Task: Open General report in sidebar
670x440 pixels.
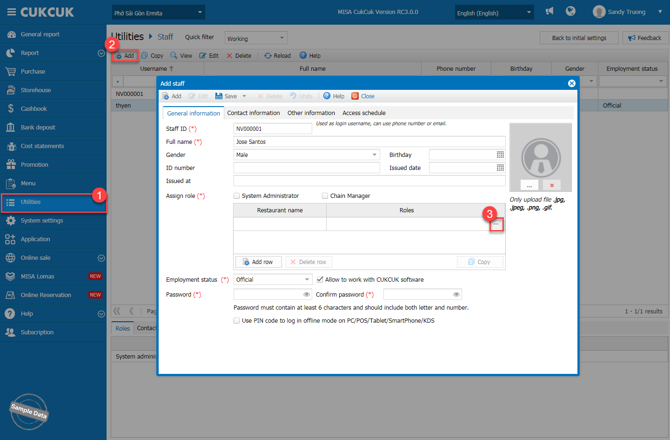Action: (53, 34)
